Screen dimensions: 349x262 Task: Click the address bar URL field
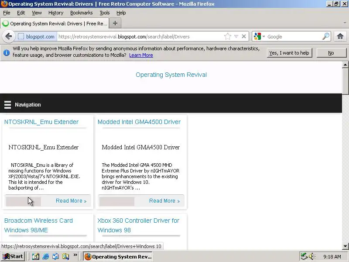click(x=140, y=37)
